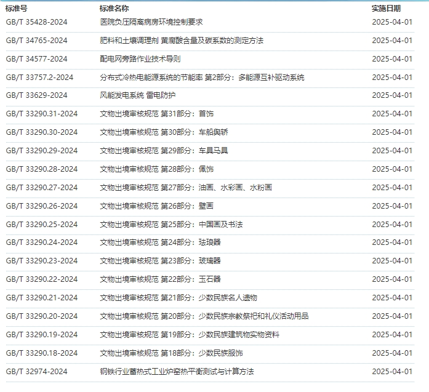The height and width of the screenshot is (392, 429).
Task: Open the 分布式冷热电能源系统的节能率 第2部分 title
Action: click(202, 78)
